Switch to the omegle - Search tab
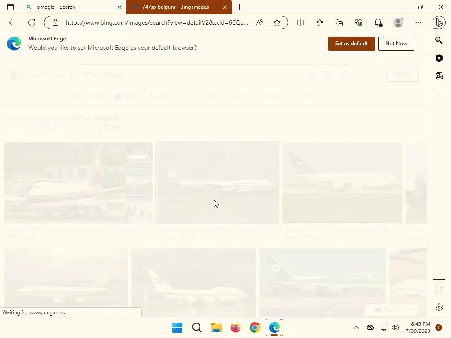 pos(74,7)
